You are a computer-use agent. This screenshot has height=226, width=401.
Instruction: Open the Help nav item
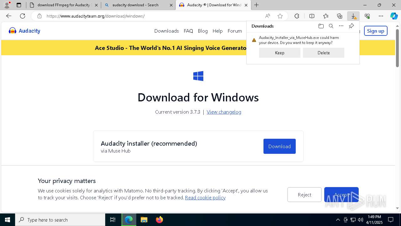pos(217,31)
